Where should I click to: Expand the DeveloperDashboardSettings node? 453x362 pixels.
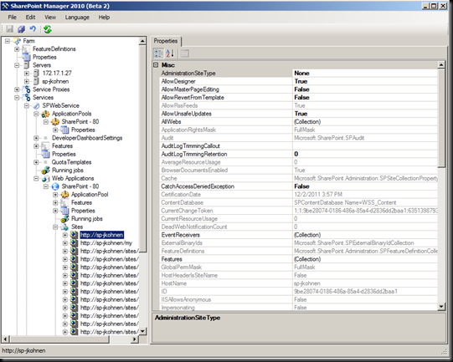pos(36,138)
